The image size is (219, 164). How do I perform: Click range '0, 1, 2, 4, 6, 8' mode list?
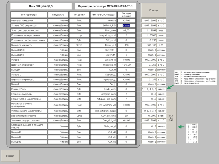[149, 89]
